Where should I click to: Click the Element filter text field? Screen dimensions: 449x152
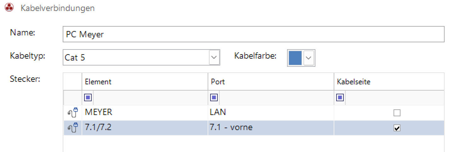150,98
